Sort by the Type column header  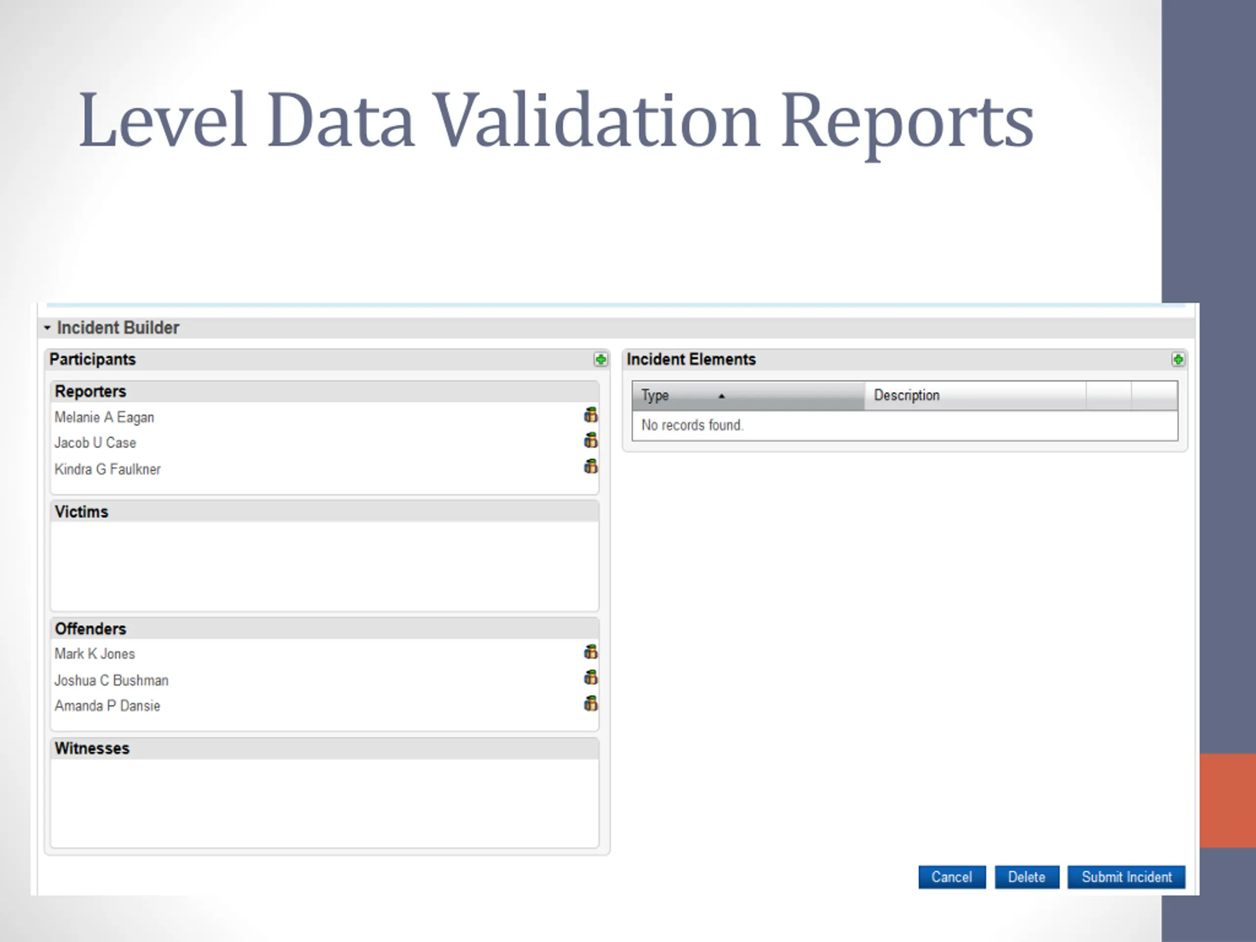[748, 396]
